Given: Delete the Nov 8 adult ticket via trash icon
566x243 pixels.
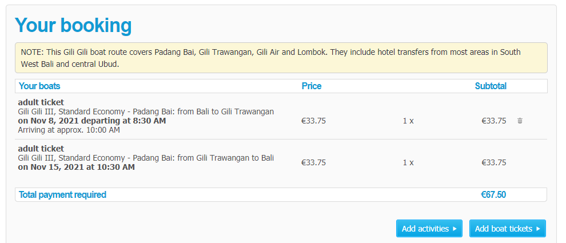Looking at the screenshot, I should [x=520, y=121].
